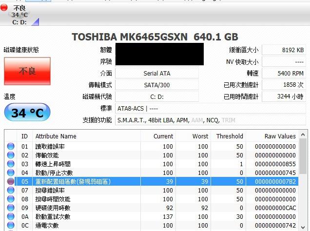This screenshot has height=231, width=310.
Task: Select the 搜尋錯誤率 attribute row
Action: pyautogui.click(x=152, y=190)
